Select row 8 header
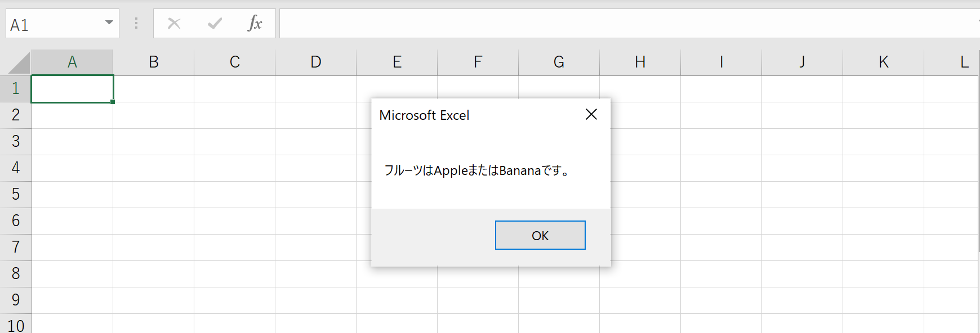980x333 pixels. 16,274
